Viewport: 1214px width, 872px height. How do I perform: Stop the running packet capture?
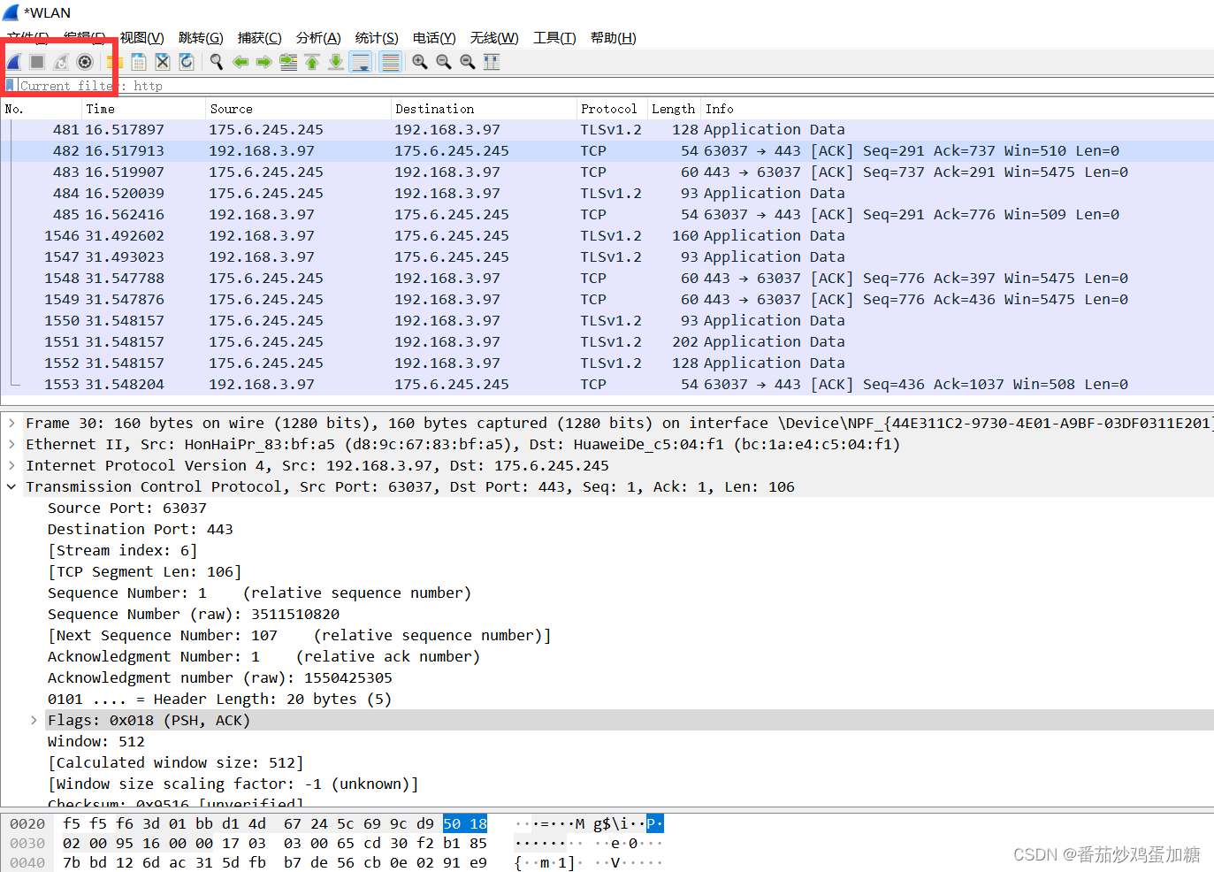click(x=37, y=62)
